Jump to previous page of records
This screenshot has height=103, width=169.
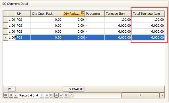tap(11, 95)
